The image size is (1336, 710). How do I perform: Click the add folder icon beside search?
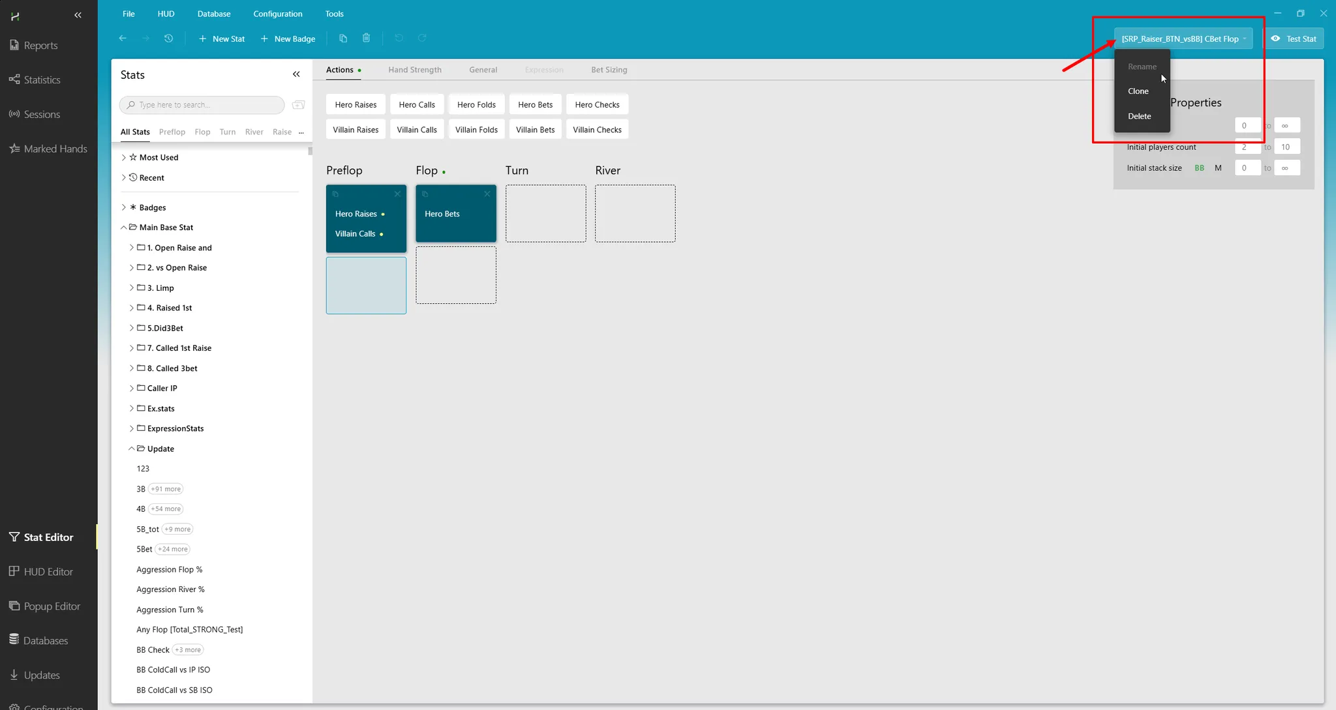[299, 105]
